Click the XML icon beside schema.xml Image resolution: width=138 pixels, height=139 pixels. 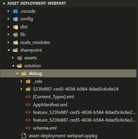pos(28,128)
